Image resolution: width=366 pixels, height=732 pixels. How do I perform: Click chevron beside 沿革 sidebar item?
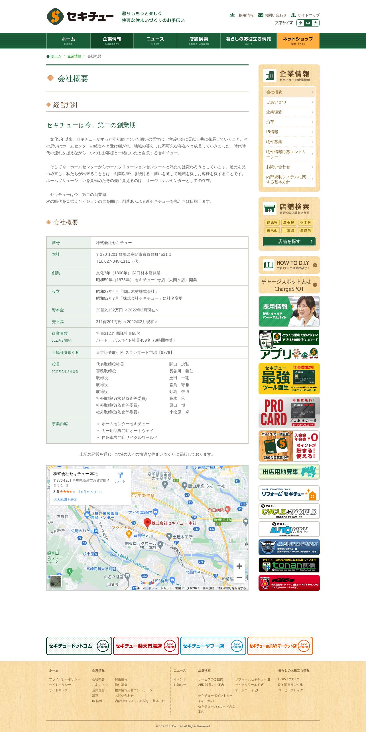click(x=312, y=122)
